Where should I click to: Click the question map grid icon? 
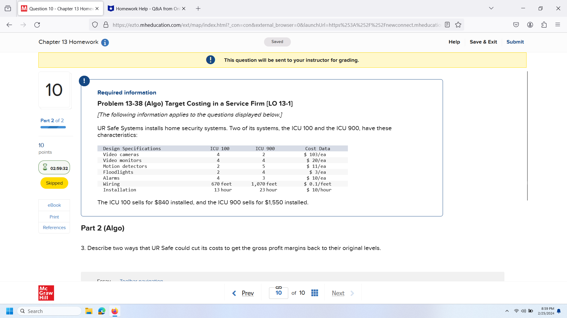315,293
